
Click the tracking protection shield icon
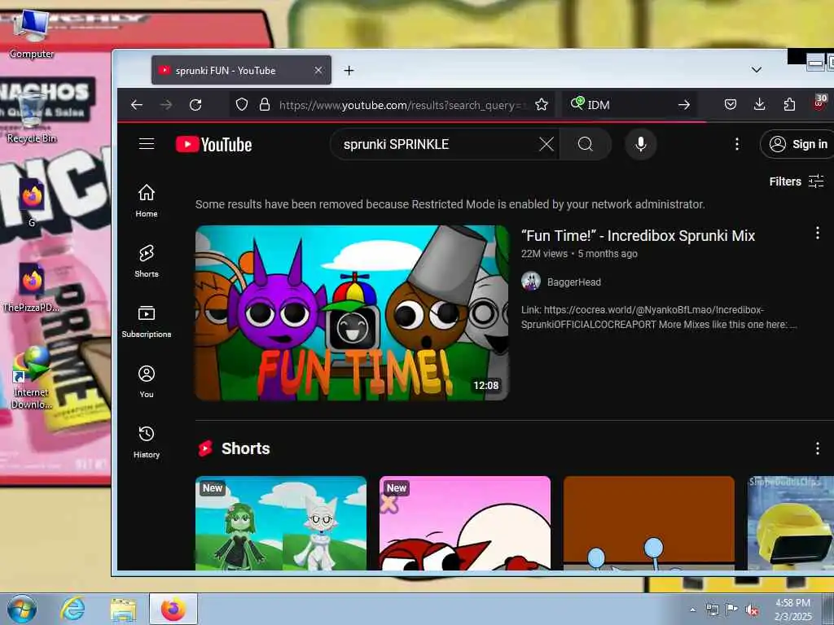[x=241, y=105]
